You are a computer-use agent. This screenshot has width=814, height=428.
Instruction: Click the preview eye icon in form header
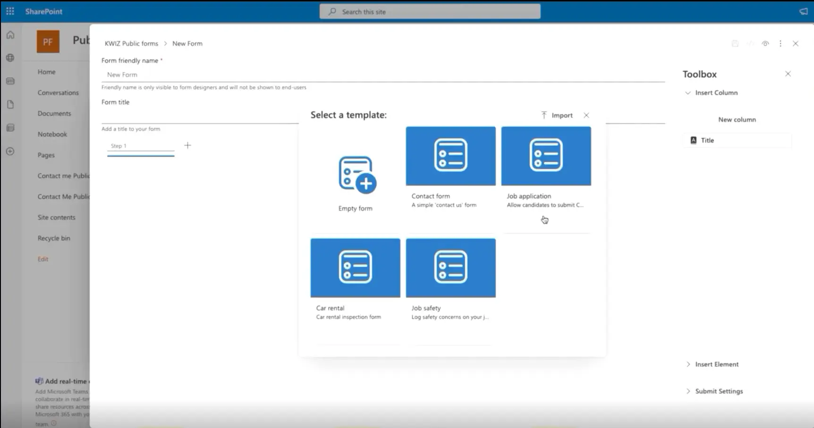pyautogui.click(x=765, y=43)
